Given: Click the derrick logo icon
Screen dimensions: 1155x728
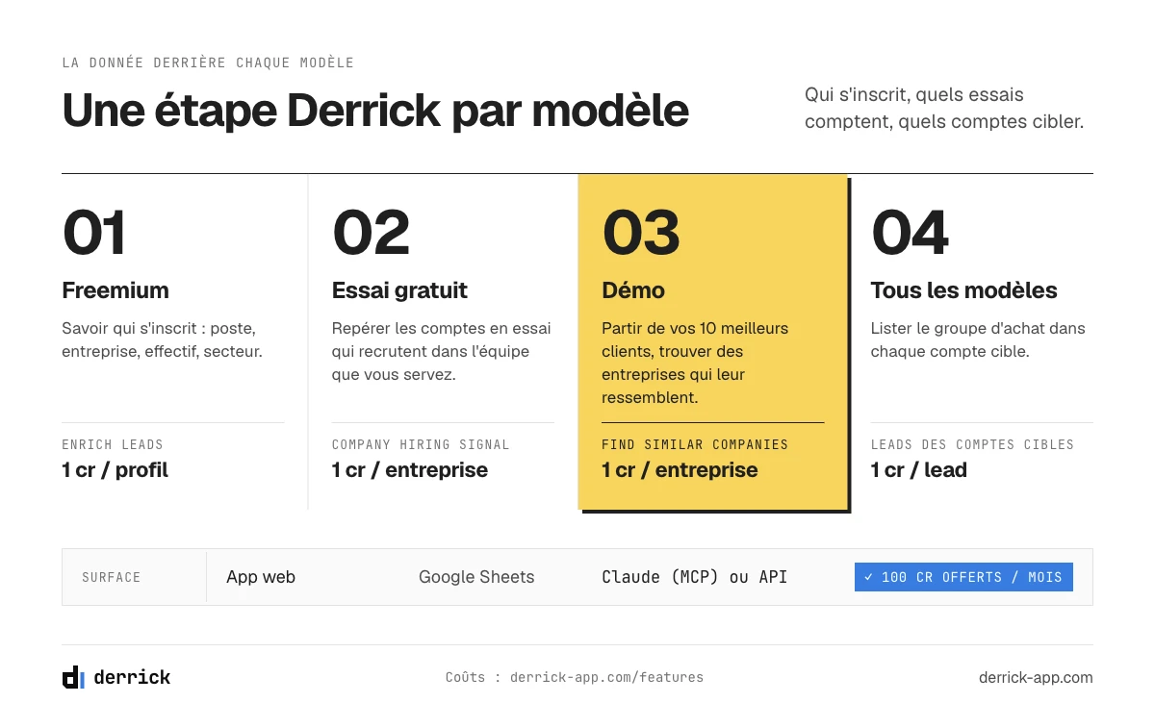Looking at the screenshot, I should point(73,677).
